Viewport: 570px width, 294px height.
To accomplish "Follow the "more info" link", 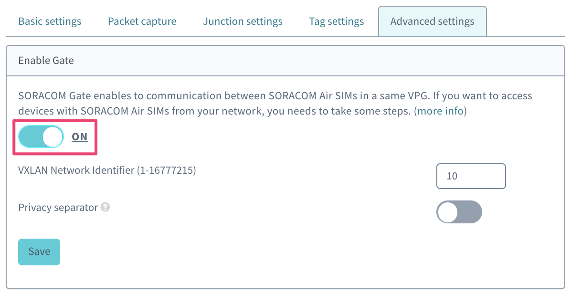I will [x=440, y=111].
